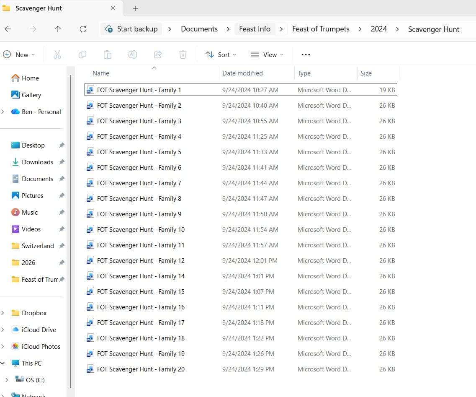
Task: Click Scavenger Hunt breadcrumb
Action: 433,29
